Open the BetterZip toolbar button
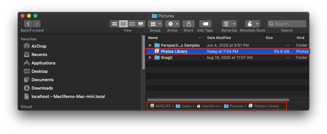 (229, 24)
